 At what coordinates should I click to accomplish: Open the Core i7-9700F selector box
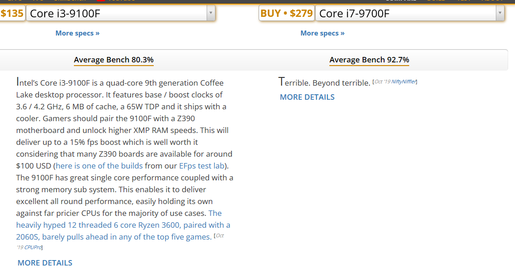click(405, 14)
